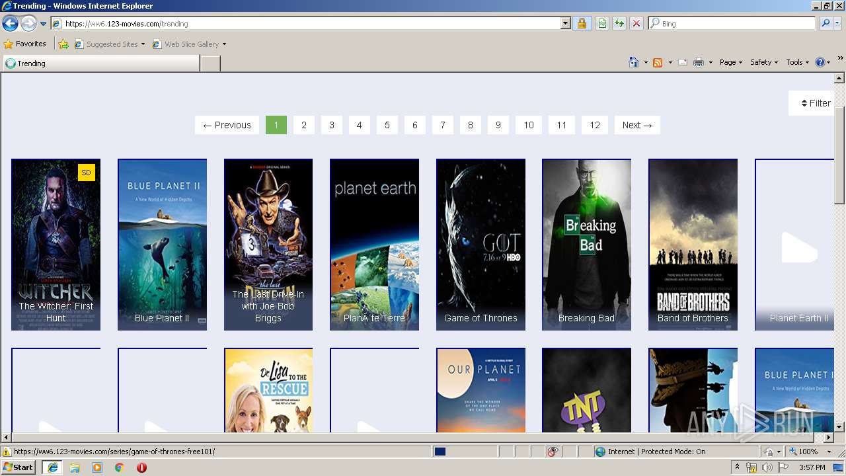This screenshot has width=846, height=476.
Task: Click the Help question mark icon
Action: (820, 62)
